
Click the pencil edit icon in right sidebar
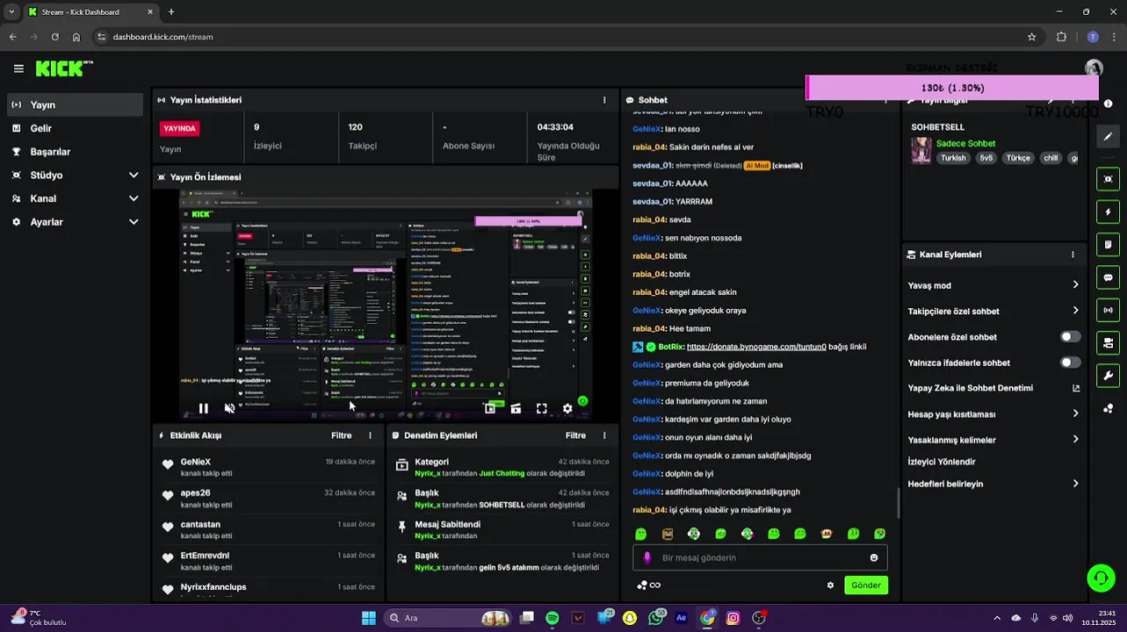pyautogui.click(x=1108, y=137)
